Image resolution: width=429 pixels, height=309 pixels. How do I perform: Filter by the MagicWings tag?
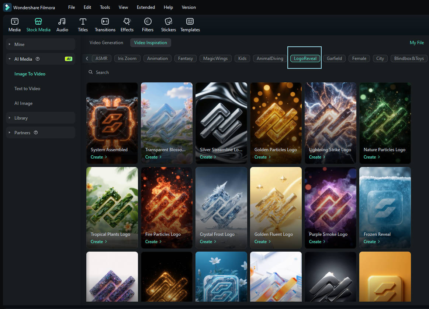(x=215, y=58)
